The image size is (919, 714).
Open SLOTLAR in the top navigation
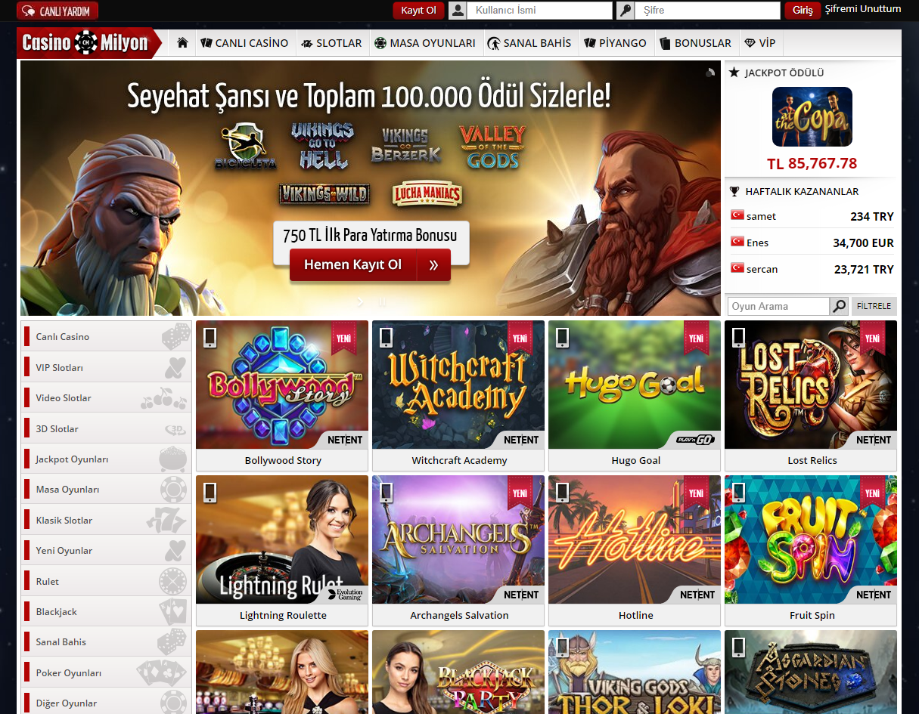tap(331, 43)
